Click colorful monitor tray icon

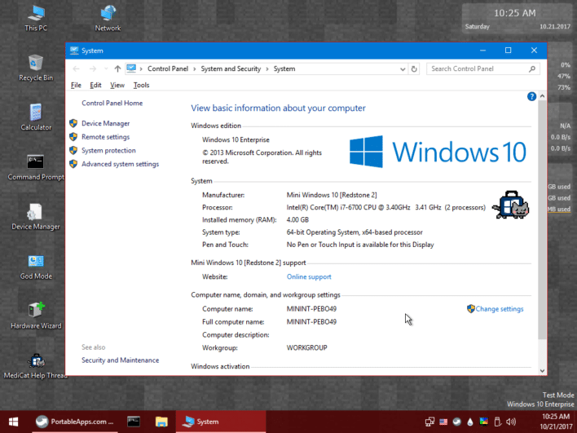pyautogui.click(x=483, y=422)
